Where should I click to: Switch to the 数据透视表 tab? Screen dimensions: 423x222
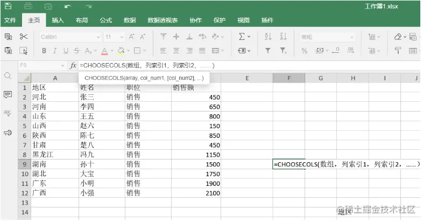coord(163,20)
